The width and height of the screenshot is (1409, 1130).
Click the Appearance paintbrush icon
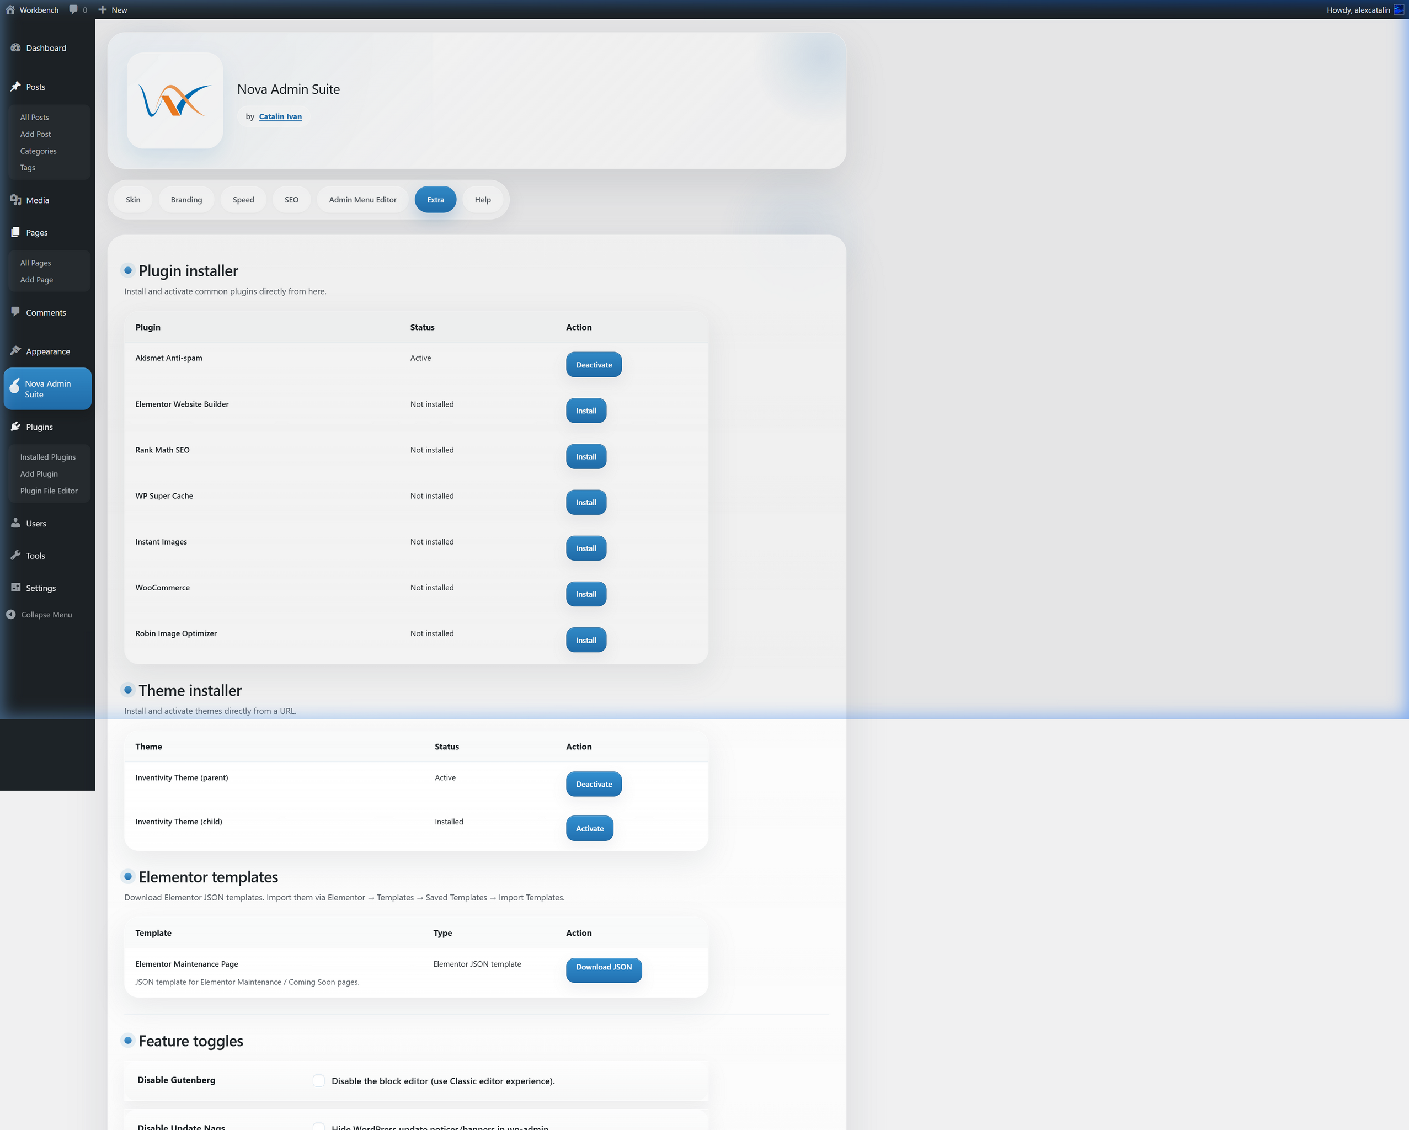click(x=15, y=351)
